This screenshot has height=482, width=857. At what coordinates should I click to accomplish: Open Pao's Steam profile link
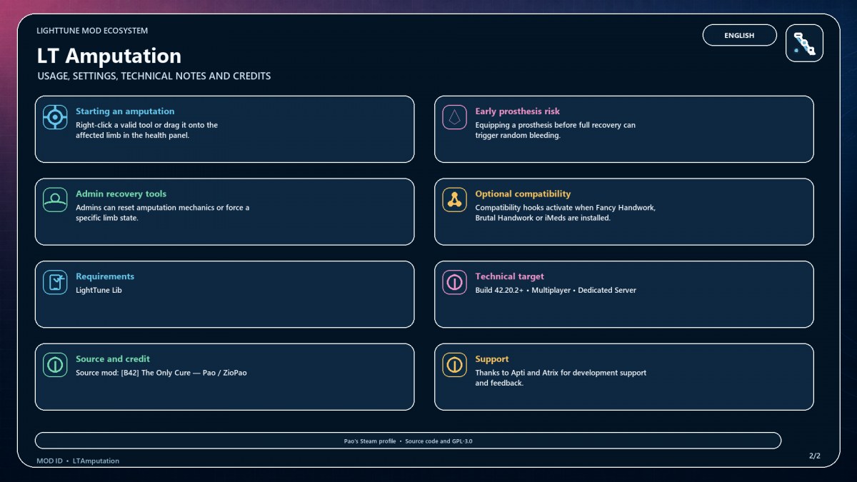point(370,441)
